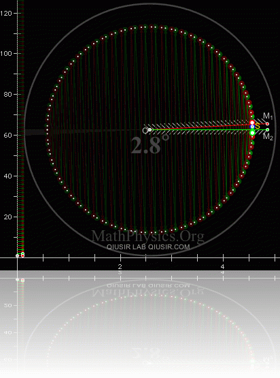Click the y-axis label 60

point(7,135)
